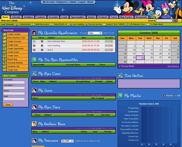
Task: Go to Next Month in calendar
Action: [173, 66]
